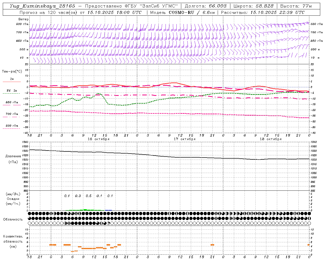
Task: Click the 16 октября date label
Action: point(98,139)
